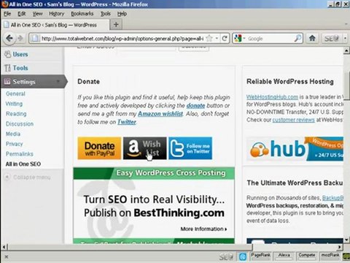Image resolution: width=350 pixels, height=263 pixels.
Task: Click Amazon Wish List button
Action: point(145,148)
